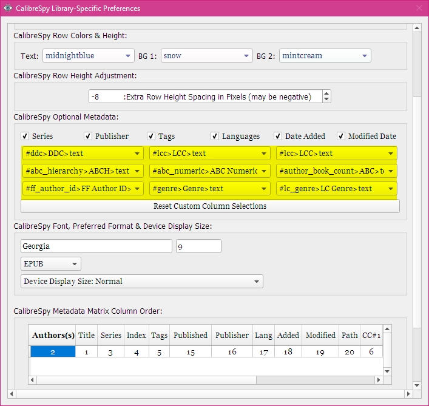Screen dimensions: 429x406
Task: Expand the #abc_hierarchy>ABCH>text dropdown
Action: (83, 171)
